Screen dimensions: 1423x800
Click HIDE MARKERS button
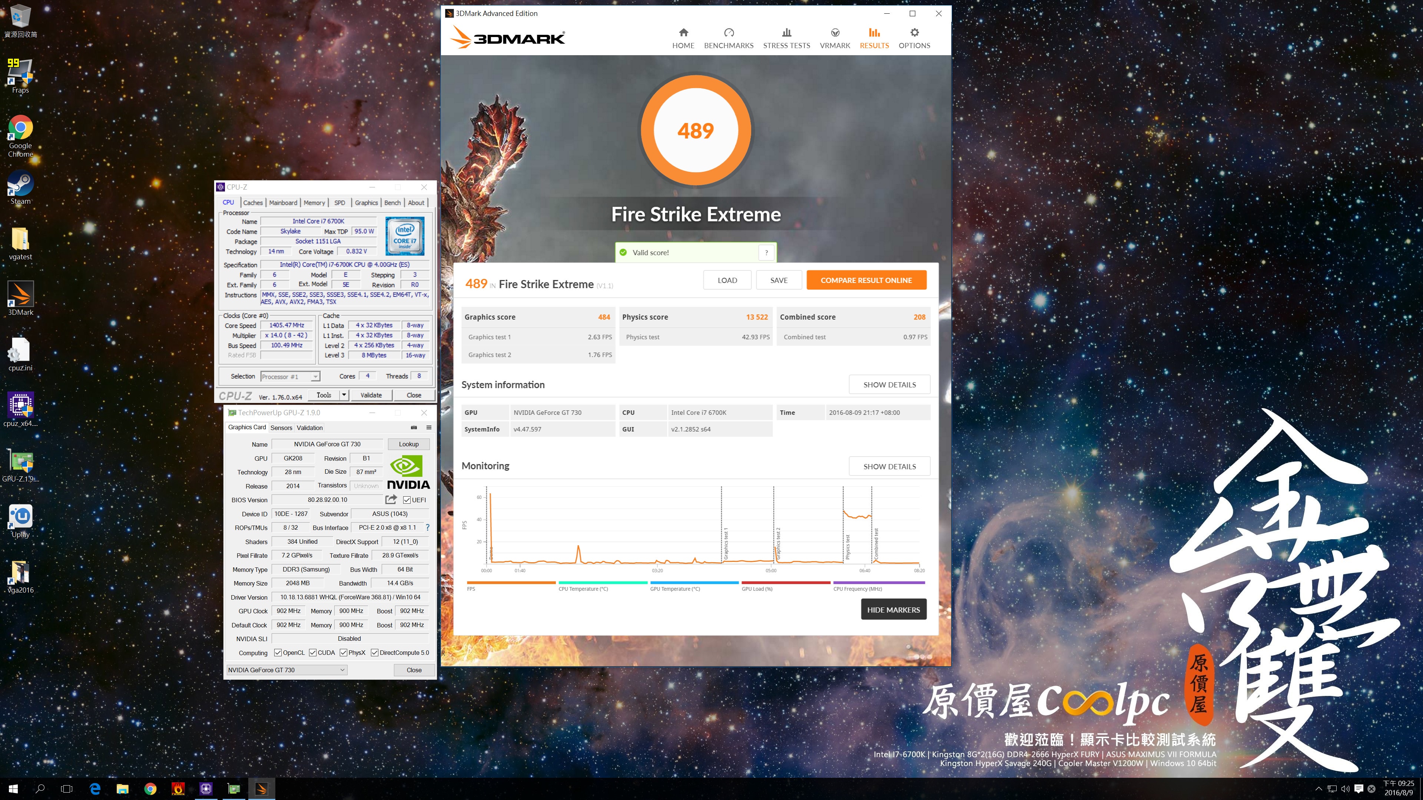point(893,610)
